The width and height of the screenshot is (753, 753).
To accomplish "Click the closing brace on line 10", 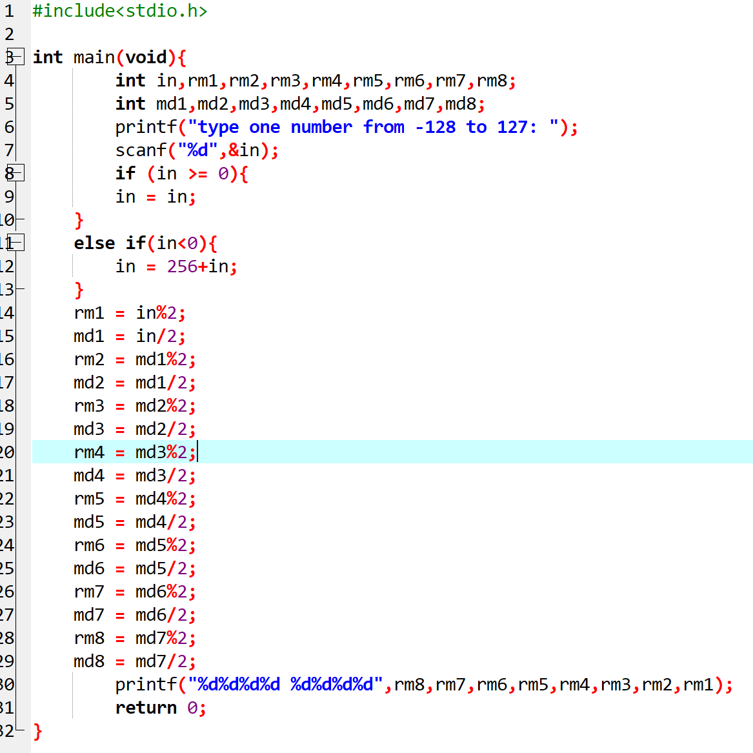I will (x=79, y=221).
